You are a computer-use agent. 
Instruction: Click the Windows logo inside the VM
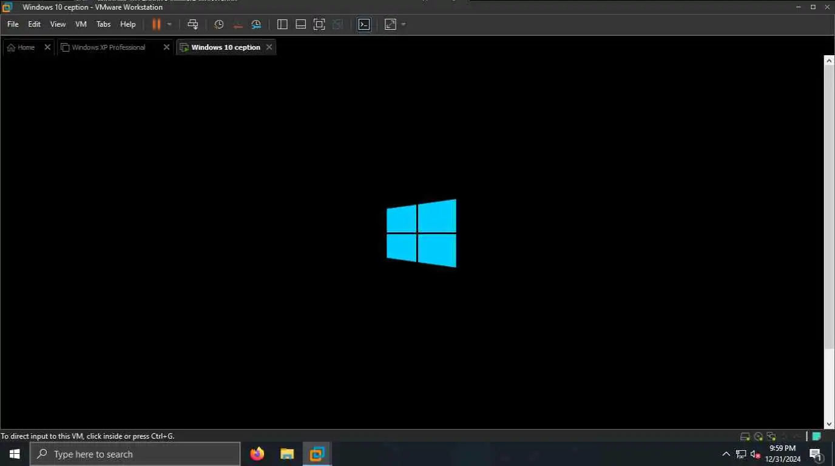421,233
